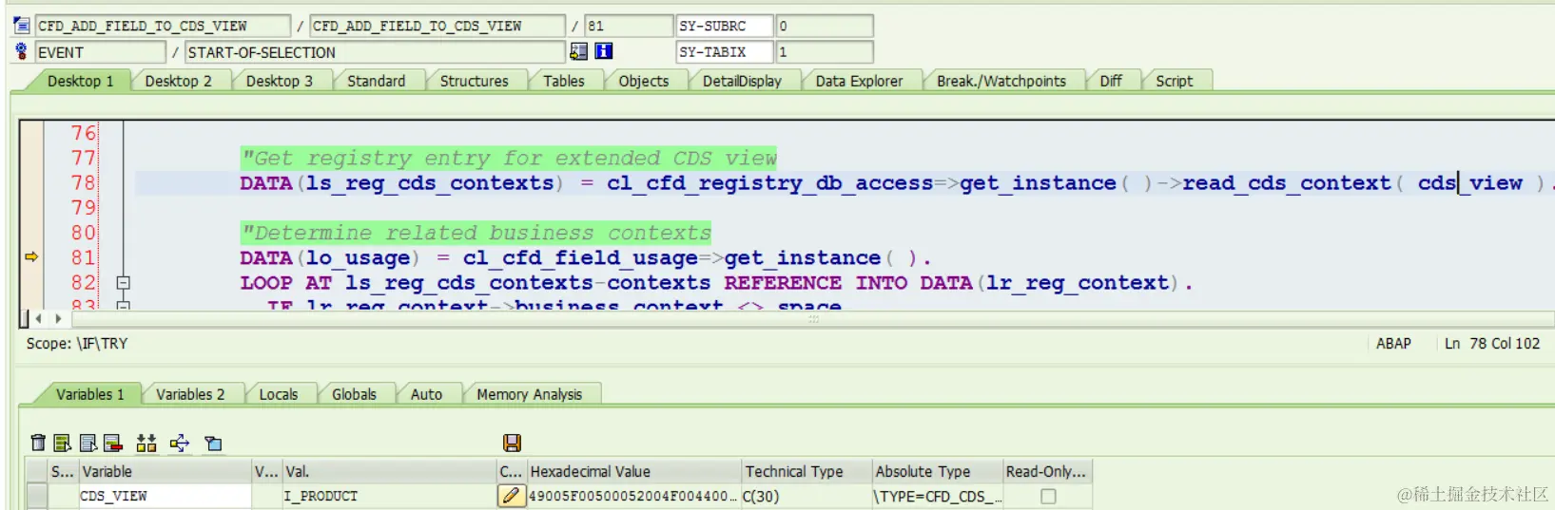Switch to the Desktop 3 tab
The height and width of the screenshot is (510, 1555).
coord(279,81)
